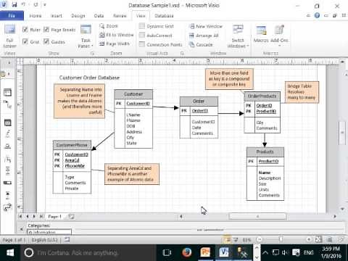348x261 pixels.
Task: Go to the last page navigation arrow
Action: (x=41, y=216)
